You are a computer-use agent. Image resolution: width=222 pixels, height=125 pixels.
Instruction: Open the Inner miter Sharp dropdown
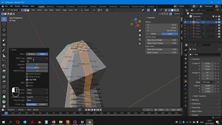pos(37,93)
